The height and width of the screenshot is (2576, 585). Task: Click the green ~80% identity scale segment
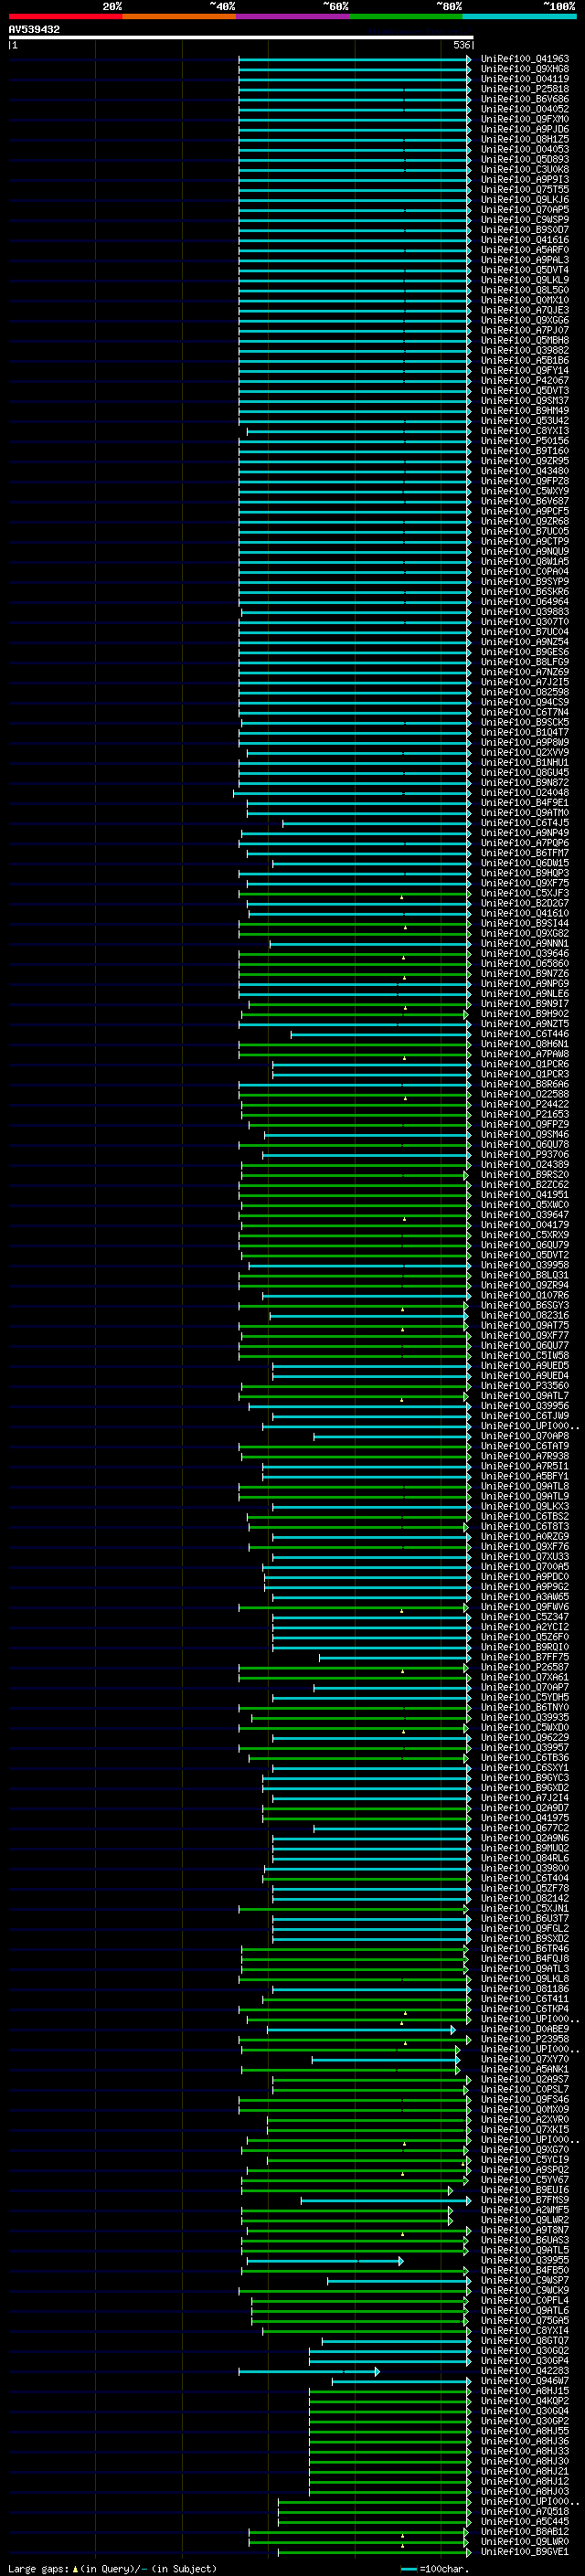click(405, 16)
